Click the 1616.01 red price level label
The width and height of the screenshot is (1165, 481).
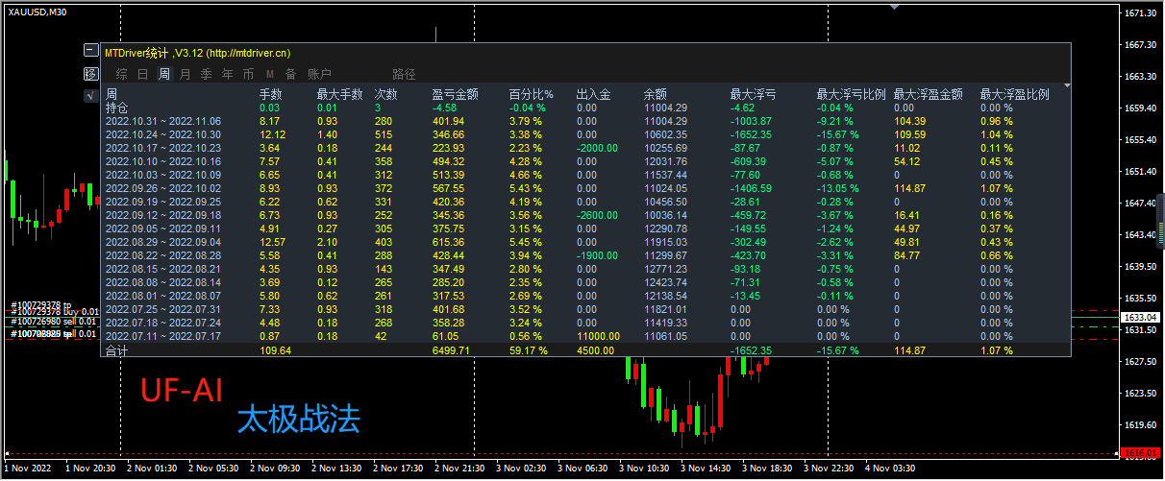pos(1141,451)
